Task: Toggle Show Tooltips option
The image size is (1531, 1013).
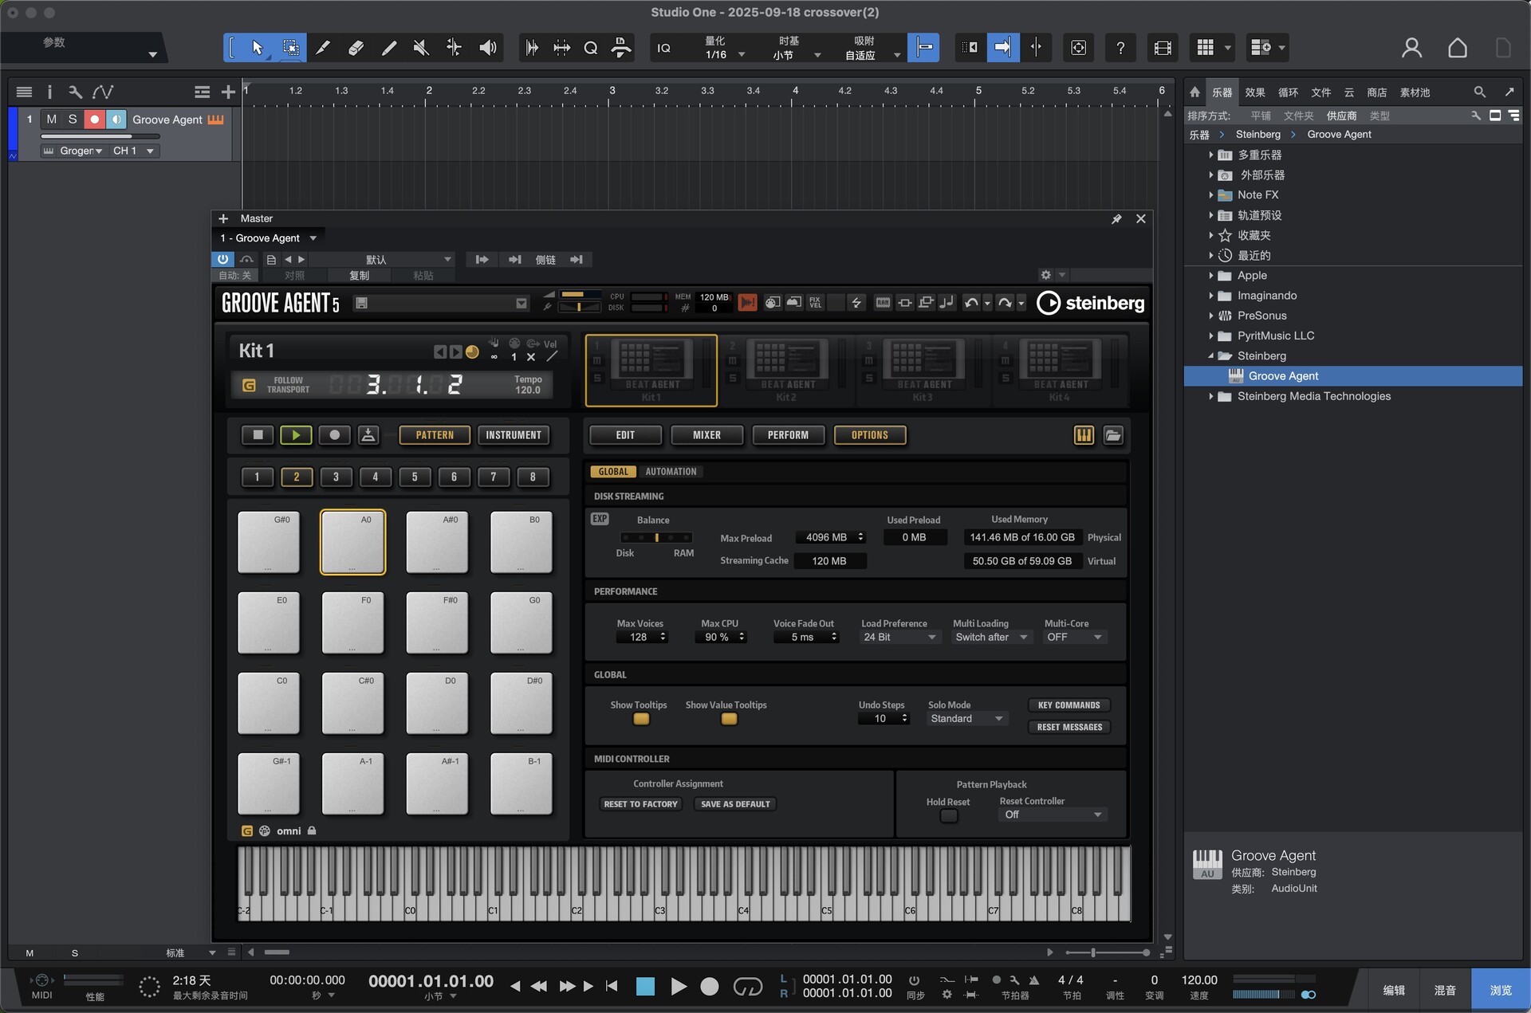Action: [640, 719]
